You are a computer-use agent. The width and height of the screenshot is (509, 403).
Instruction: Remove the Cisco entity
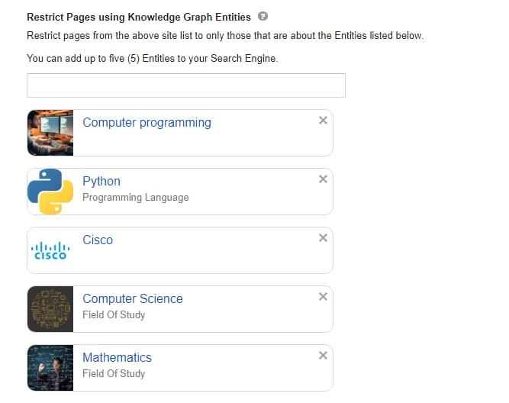coord(323,237)
